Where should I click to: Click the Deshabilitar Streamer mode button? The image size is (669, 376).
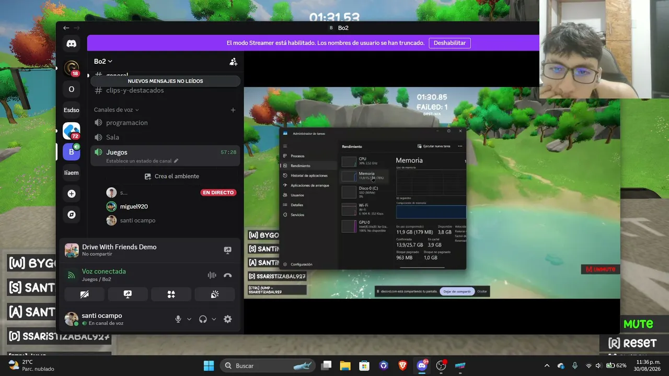pos(449,43)
